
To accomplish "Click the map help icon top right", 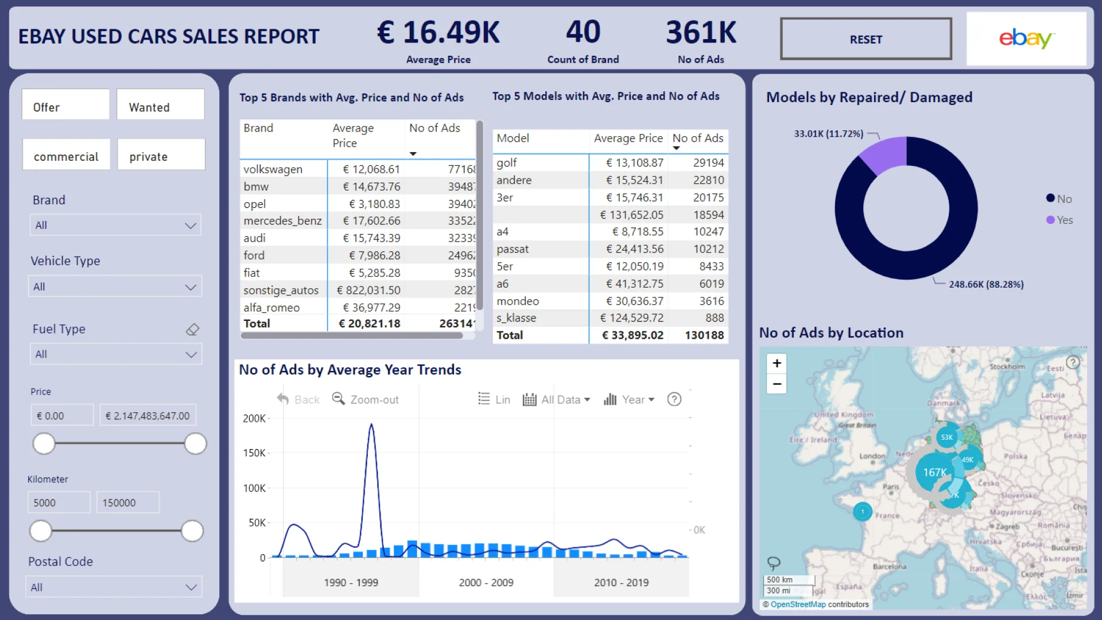I will 1072,362.
